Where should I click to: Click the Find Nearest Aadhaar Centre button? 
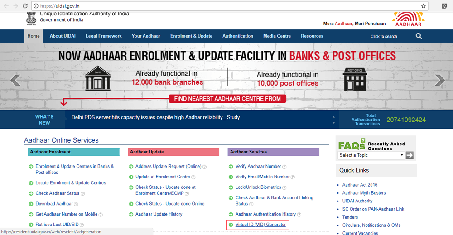(x=227, y=99)
